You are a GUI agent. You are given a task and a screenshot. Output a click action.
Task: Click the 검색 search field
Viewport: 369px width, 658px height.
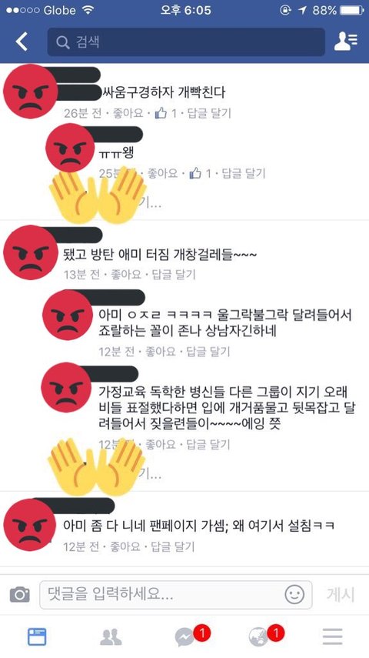click(186, 42)
